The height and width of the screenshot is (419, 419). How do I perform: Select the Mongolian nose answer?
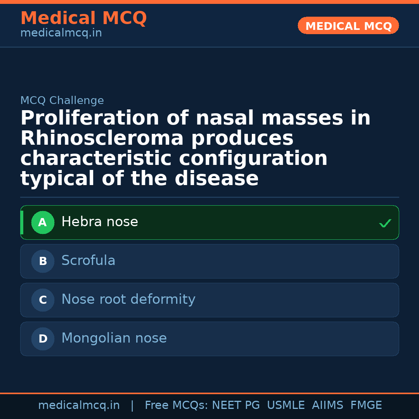[x=114, y=338]
